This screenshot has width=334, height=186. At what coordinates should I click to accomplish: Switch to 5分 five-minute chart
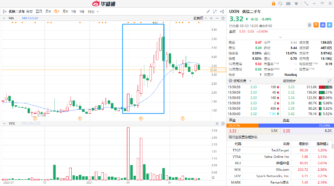pyautogui.click(x=82, y=12)
